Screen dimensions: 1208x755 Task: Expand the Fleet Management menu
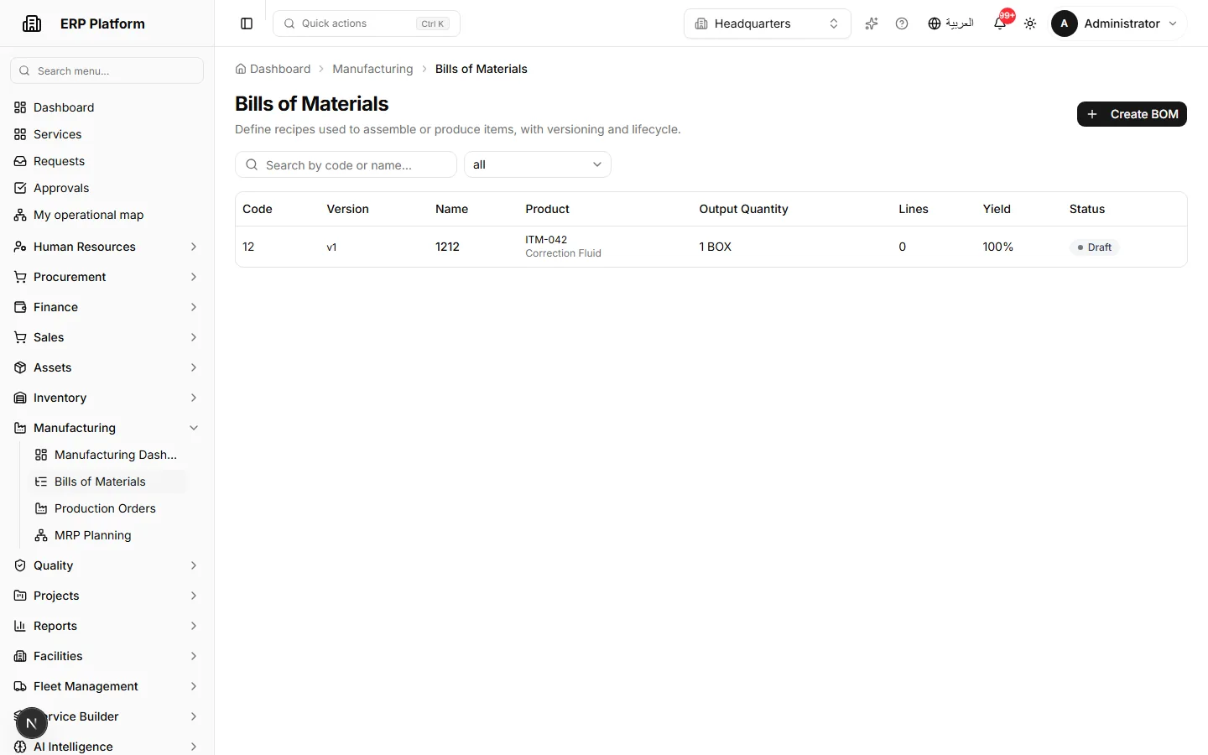107,686
